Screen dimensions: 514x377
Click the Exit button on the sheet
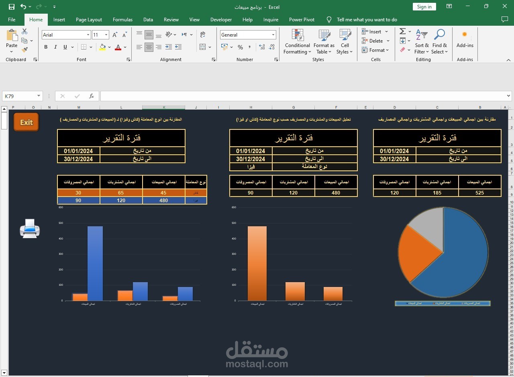tap(26, 122)
